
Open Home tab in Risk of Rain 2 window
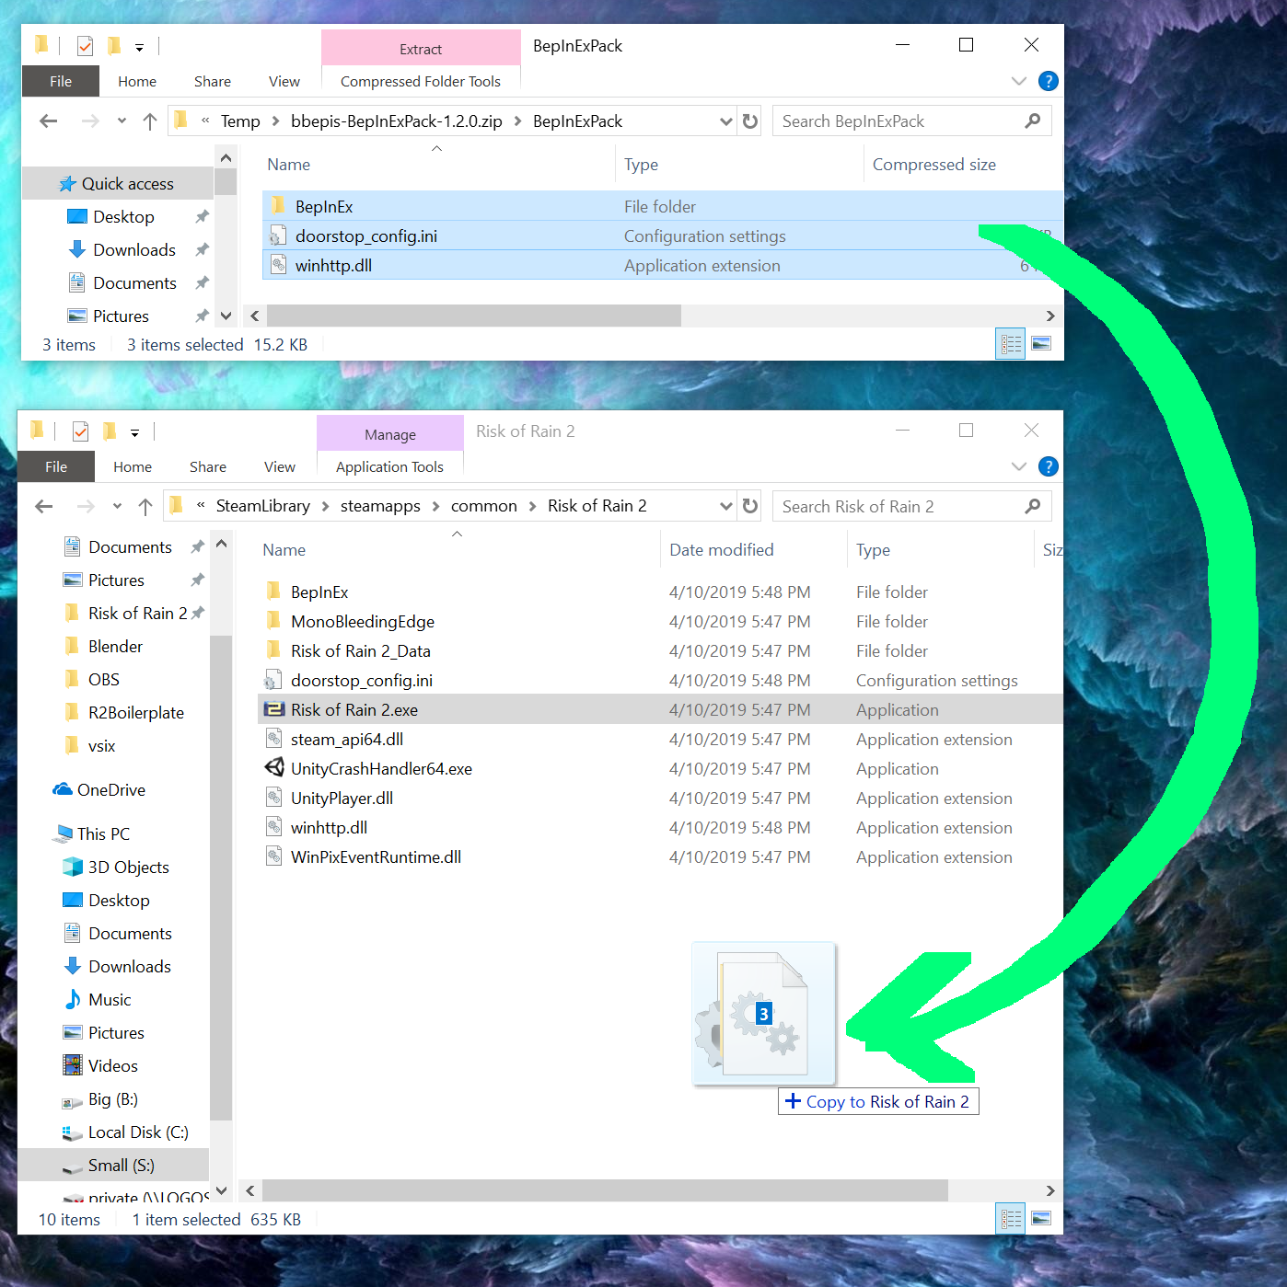(133, 466)
